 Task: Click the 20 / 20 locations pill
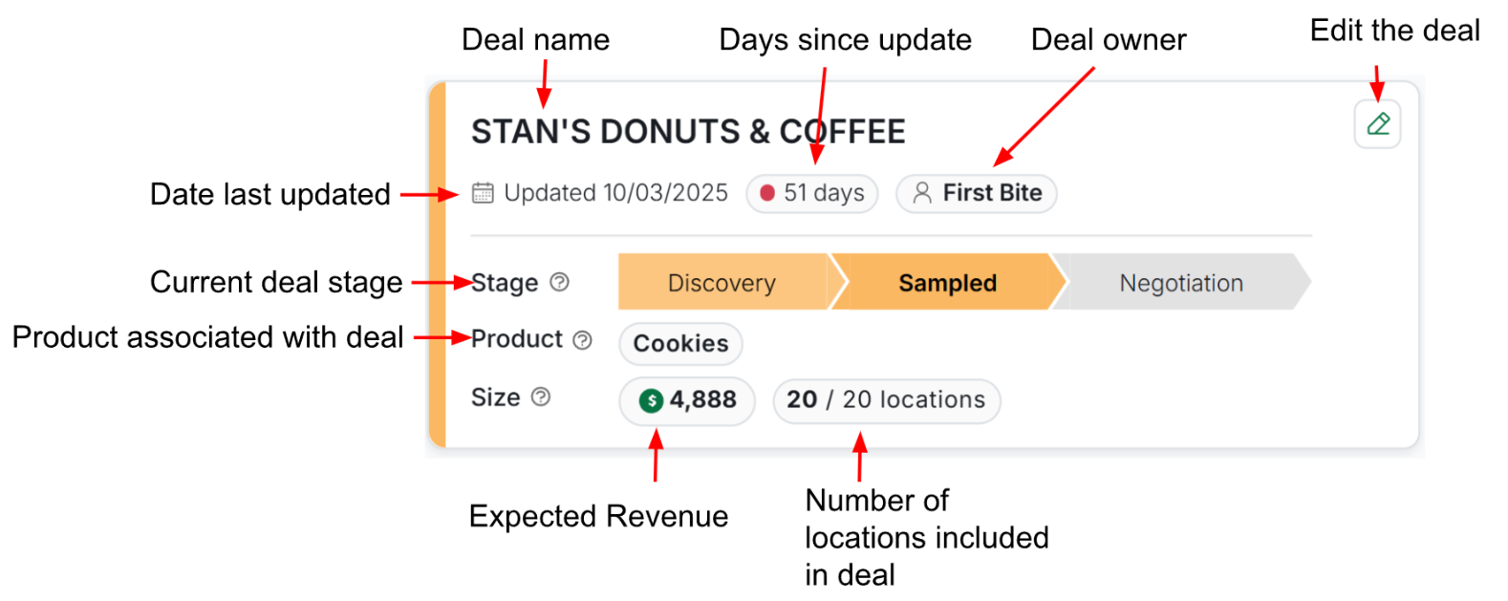click(887, 400)
